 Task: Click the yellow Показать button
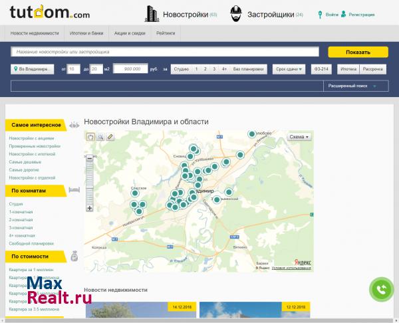coord(358,52)
